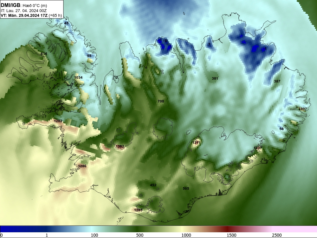This screenshot has height=238, width=317.
Task: Click the 1237 value on the map
Action: (x=258, y=148)
